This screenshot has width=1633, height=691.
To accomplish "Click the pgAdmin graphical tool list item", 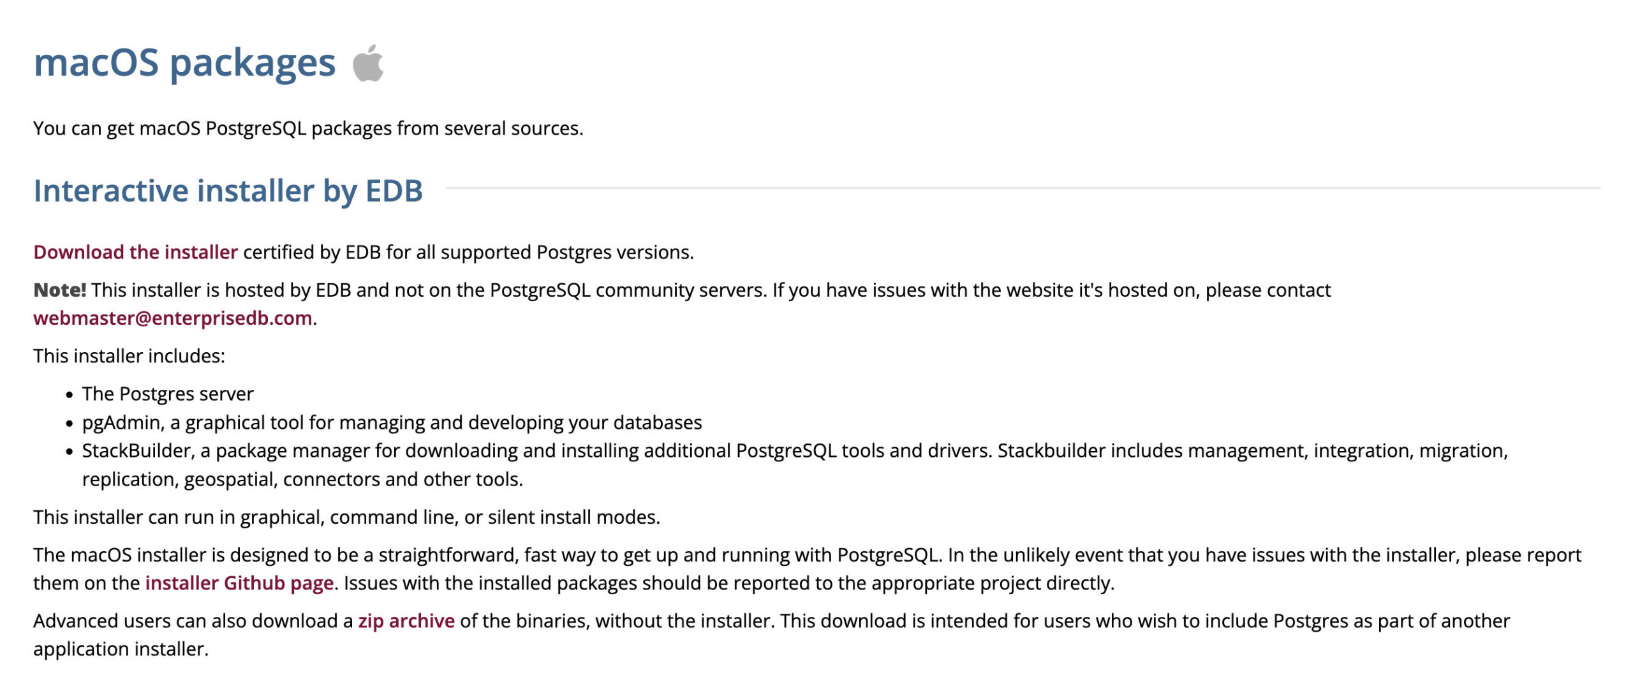I will tap(392, 422).
